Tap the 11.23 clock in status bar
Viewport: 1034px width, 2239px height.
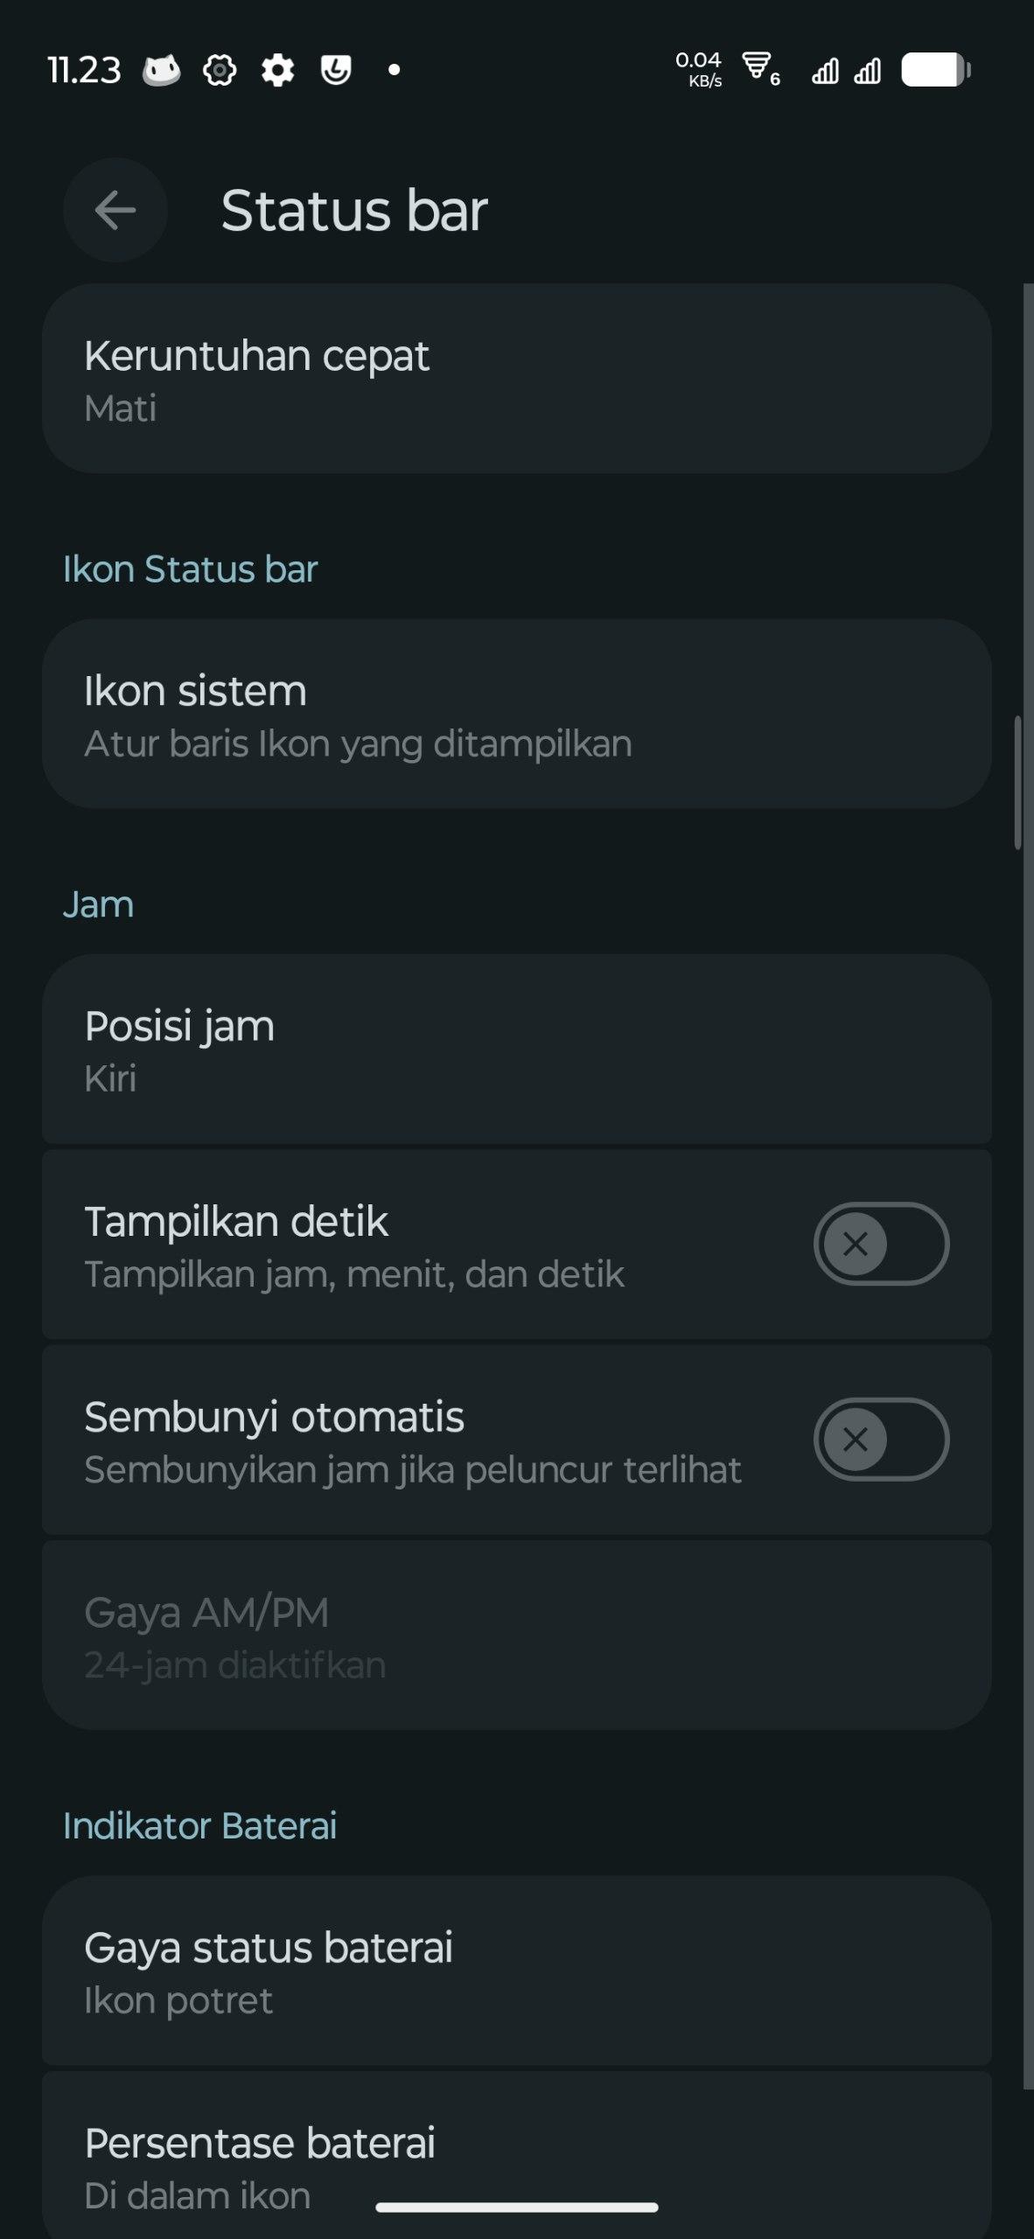[x=84, y=70]
